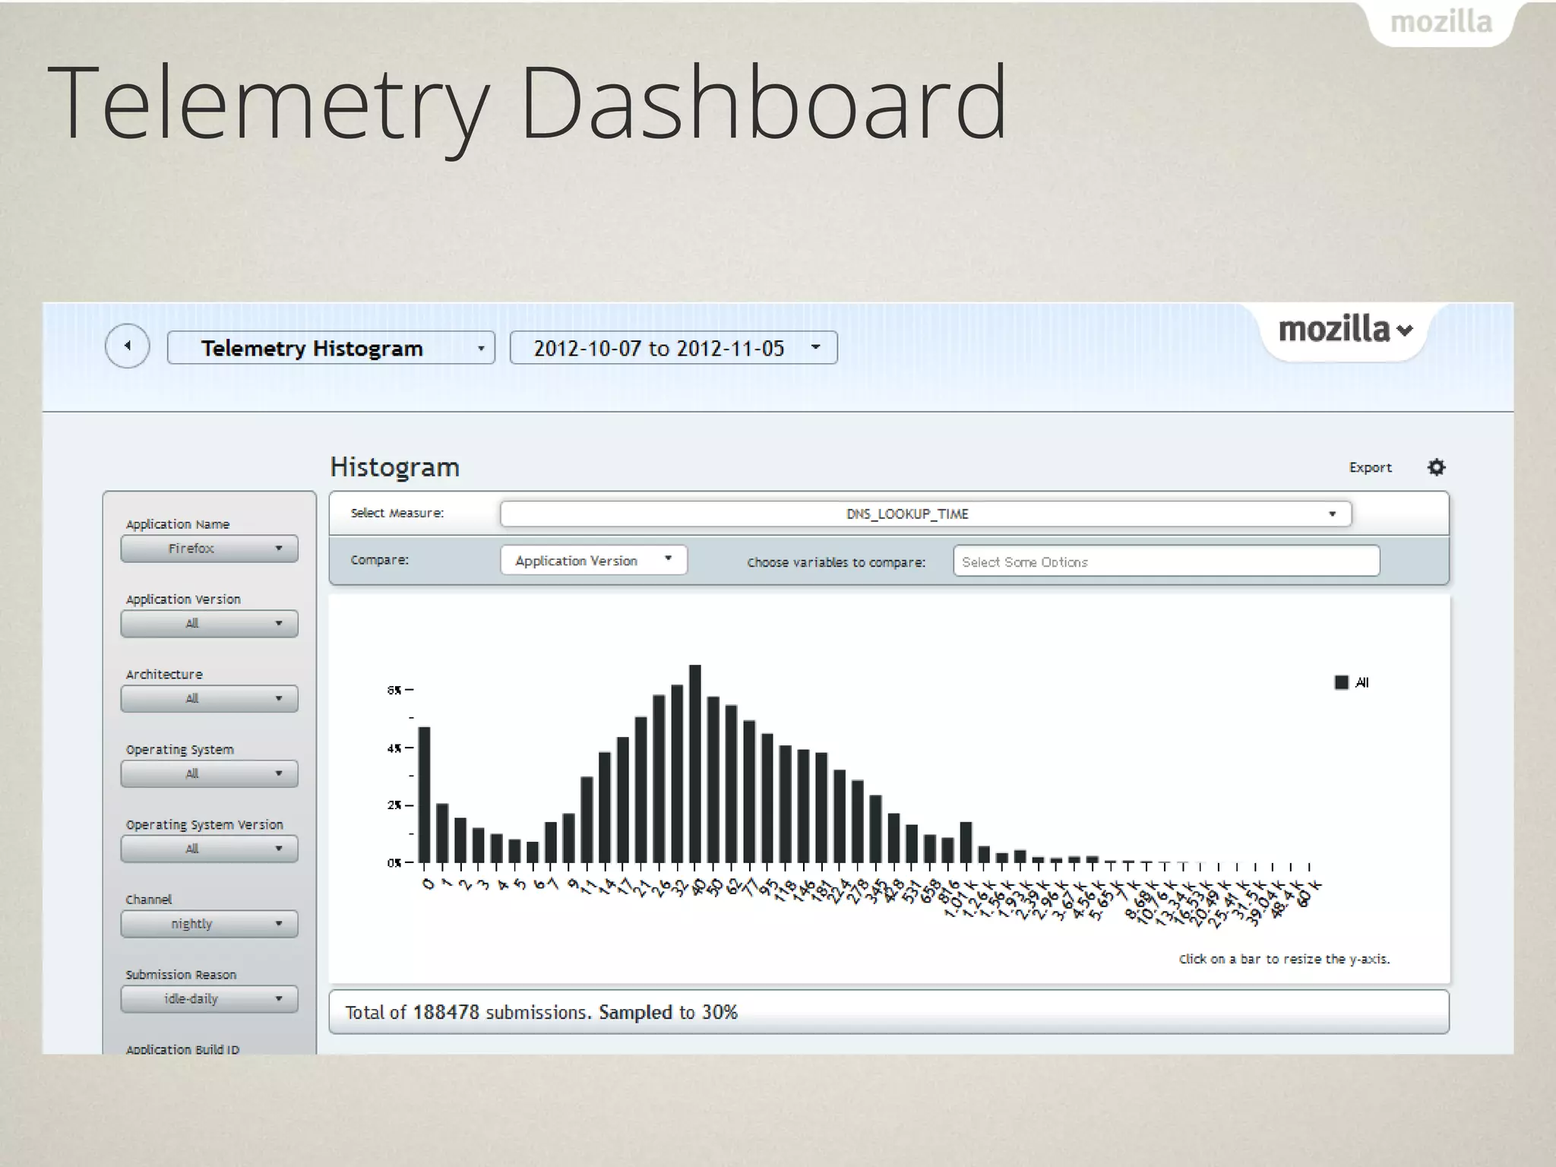Click the Architecture label

tap(164, 674)
